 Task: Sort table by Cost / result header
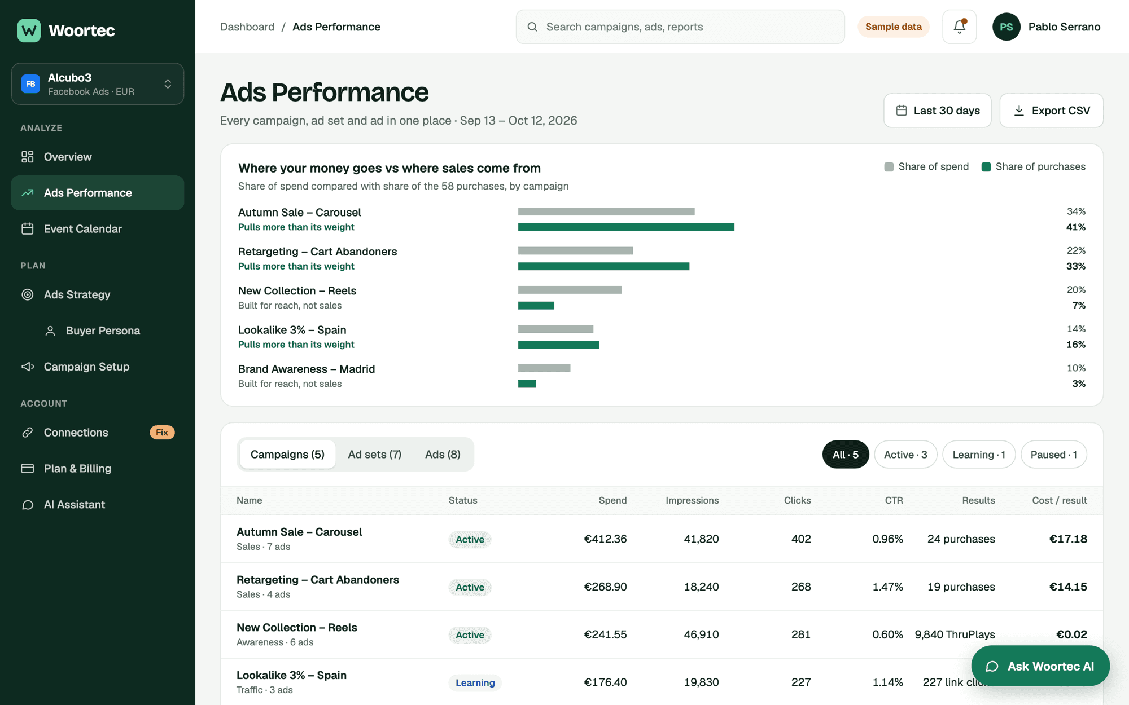point(1059,500)
